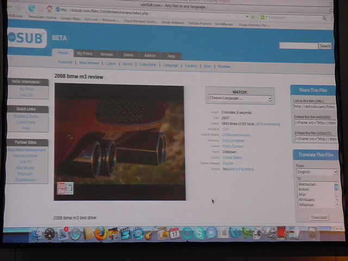348x261 pixels.
Task: Click the language list scrollbar
Action: tap(337, 195)
